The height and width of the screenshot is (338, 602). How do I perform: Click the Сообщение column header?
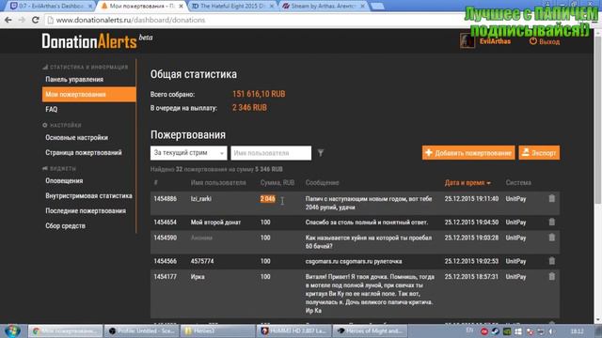pos(322,183)
